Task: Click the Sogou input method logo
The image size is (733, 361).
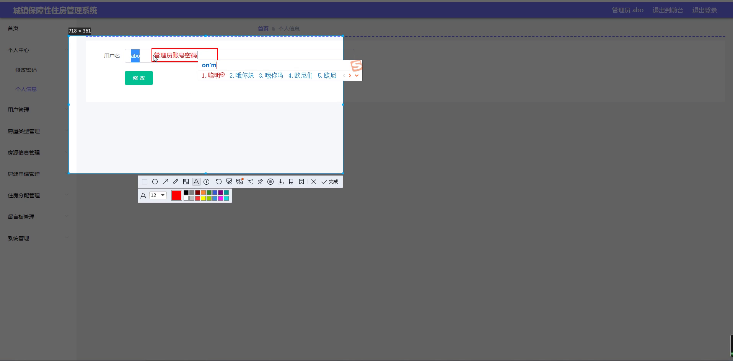Action: pos(356,66)
